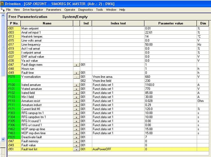Open the Operate menu

point(70,10)
